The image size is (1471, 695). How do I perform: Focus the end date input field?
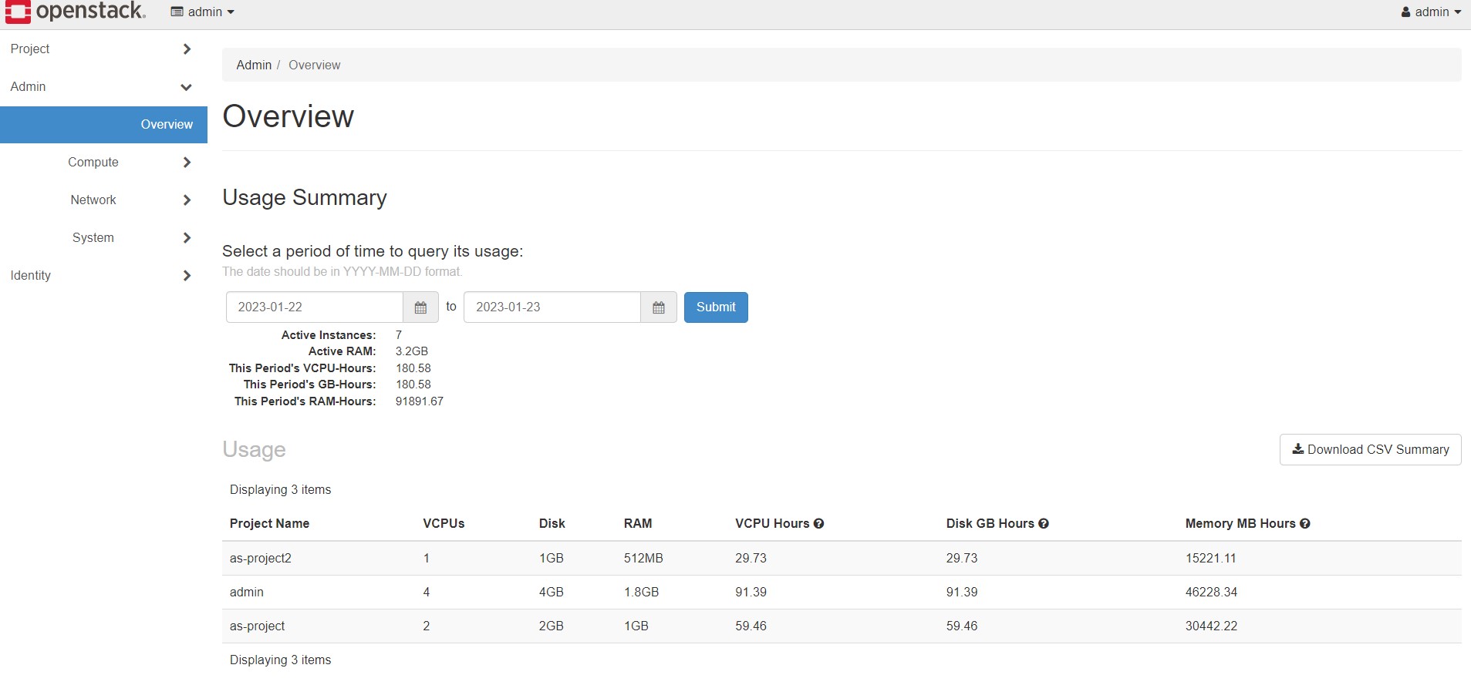pyautogui.click(x=552, y=307)
